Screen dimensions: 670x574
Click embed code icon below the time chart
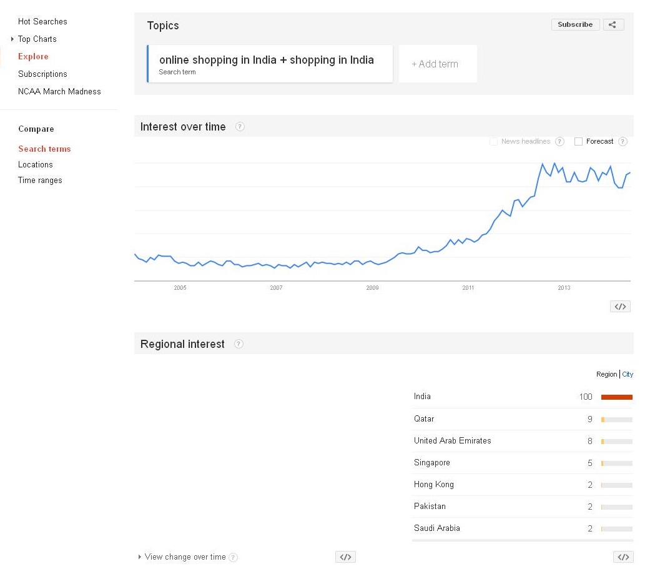coord(620,307)
